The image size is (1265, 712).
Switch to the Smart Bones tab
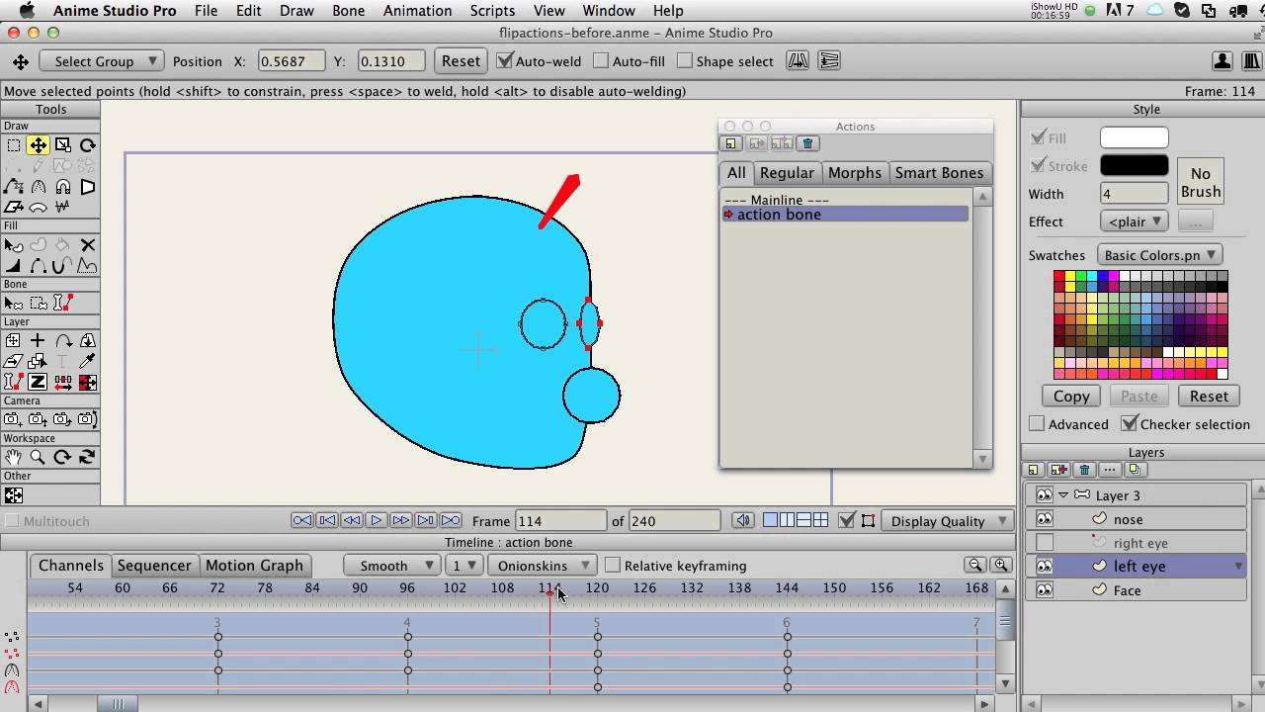click(939, 173)
